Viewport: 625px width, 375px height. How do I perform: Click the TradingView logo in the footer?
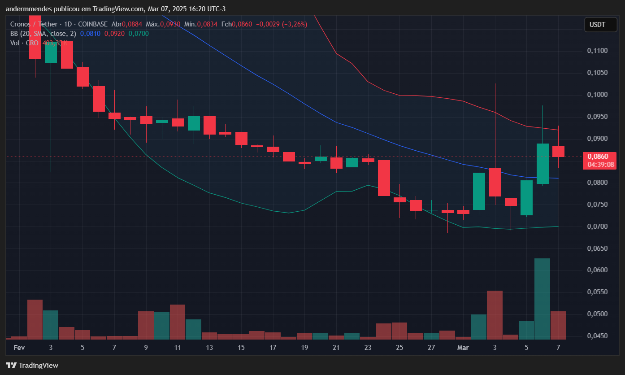pos(32,365)
